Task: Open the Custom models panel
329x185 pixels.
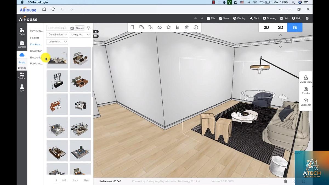Action: pyautogui.click(x=22, y=76)
